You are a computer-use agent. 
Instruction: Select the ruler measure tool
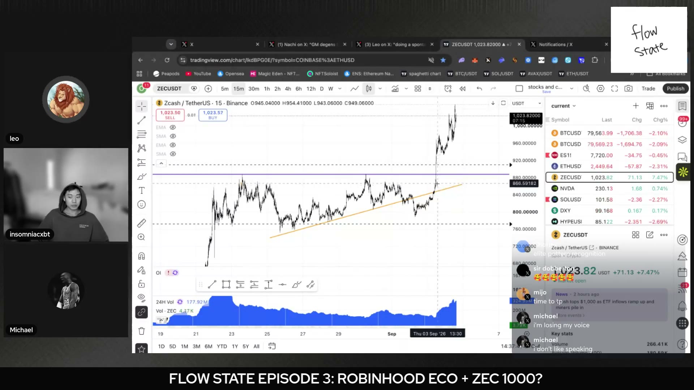click(142, 223)
